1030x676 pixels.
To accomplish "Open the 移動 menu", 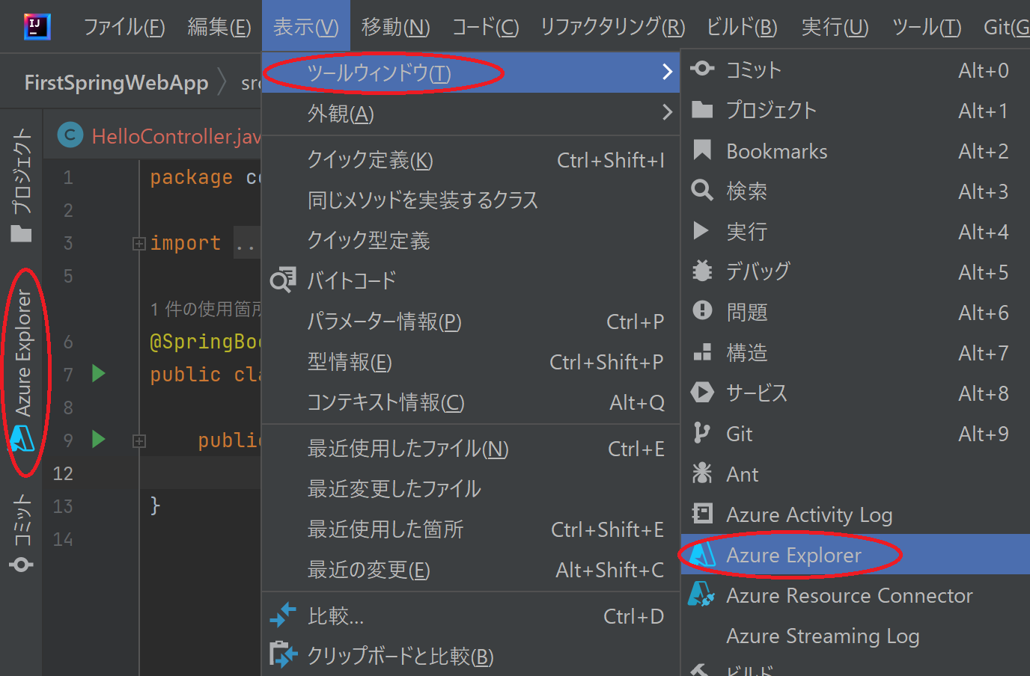I will (x=395, y=28).
